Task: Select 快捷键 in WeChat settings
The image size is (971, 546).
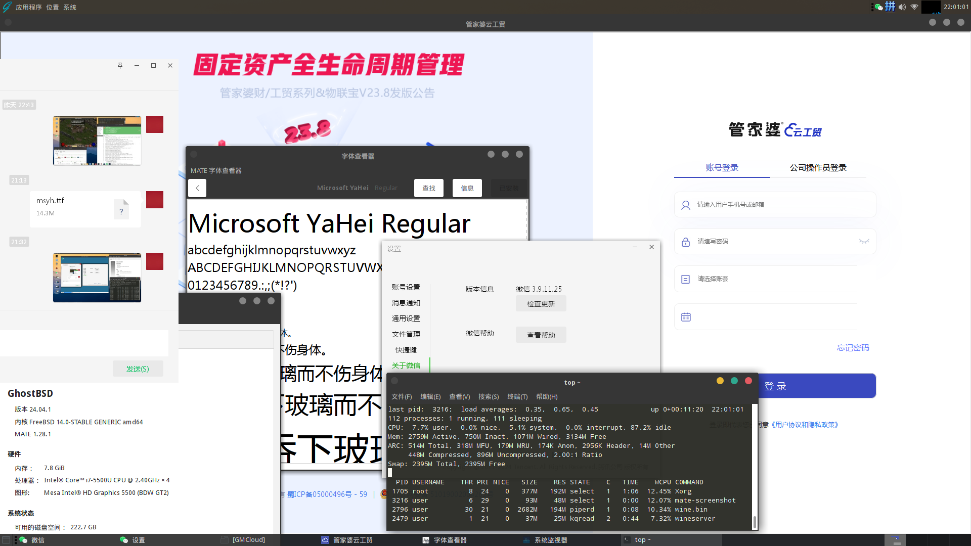Action: click(406, 350)
